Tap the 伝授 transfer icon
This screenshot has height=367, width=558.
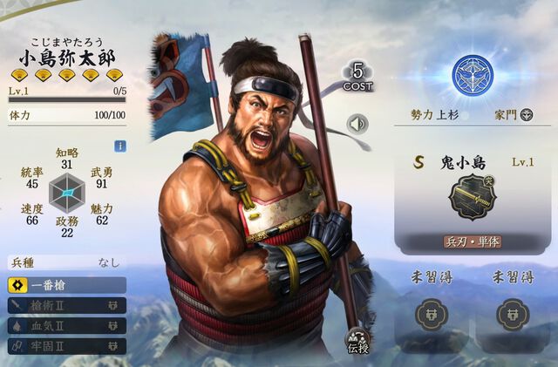point(358,341)
